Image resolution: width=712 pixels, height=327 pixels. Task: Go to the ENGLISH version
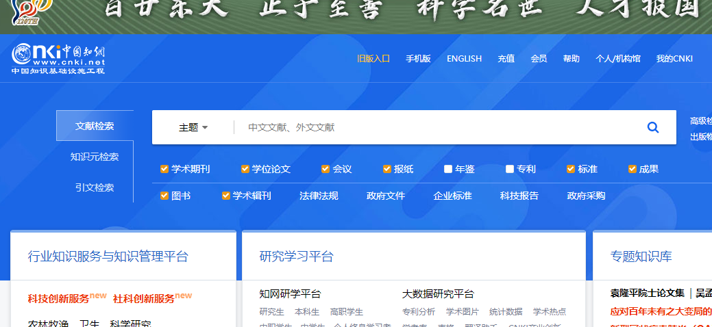coord(464,59)
